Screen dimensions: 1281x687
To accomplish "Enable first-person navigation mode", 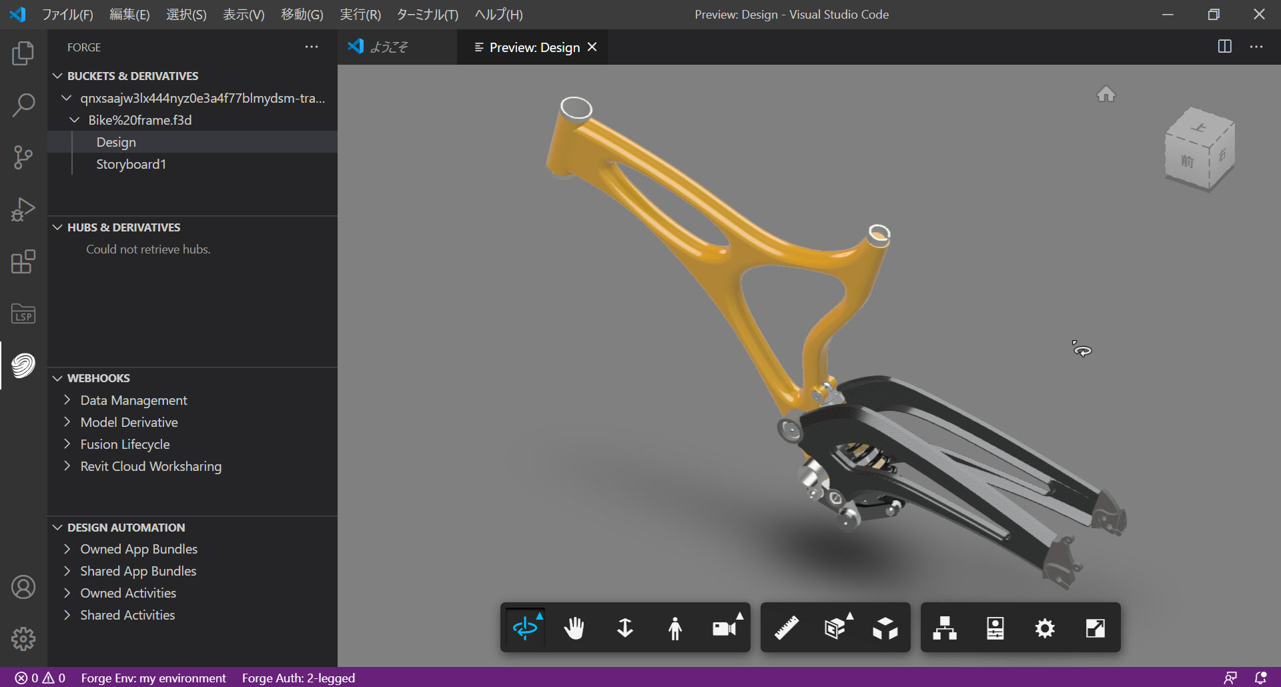I will pyautogui.click(x=675, y=627).
